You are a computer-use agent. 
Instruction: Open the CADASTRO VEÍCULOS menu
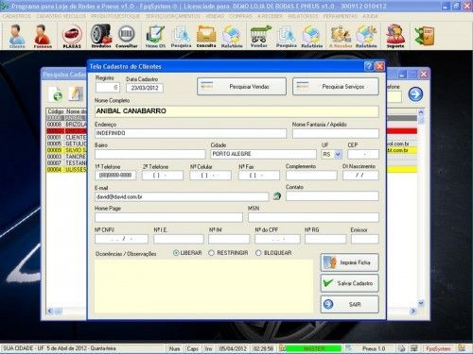[61, 16]
